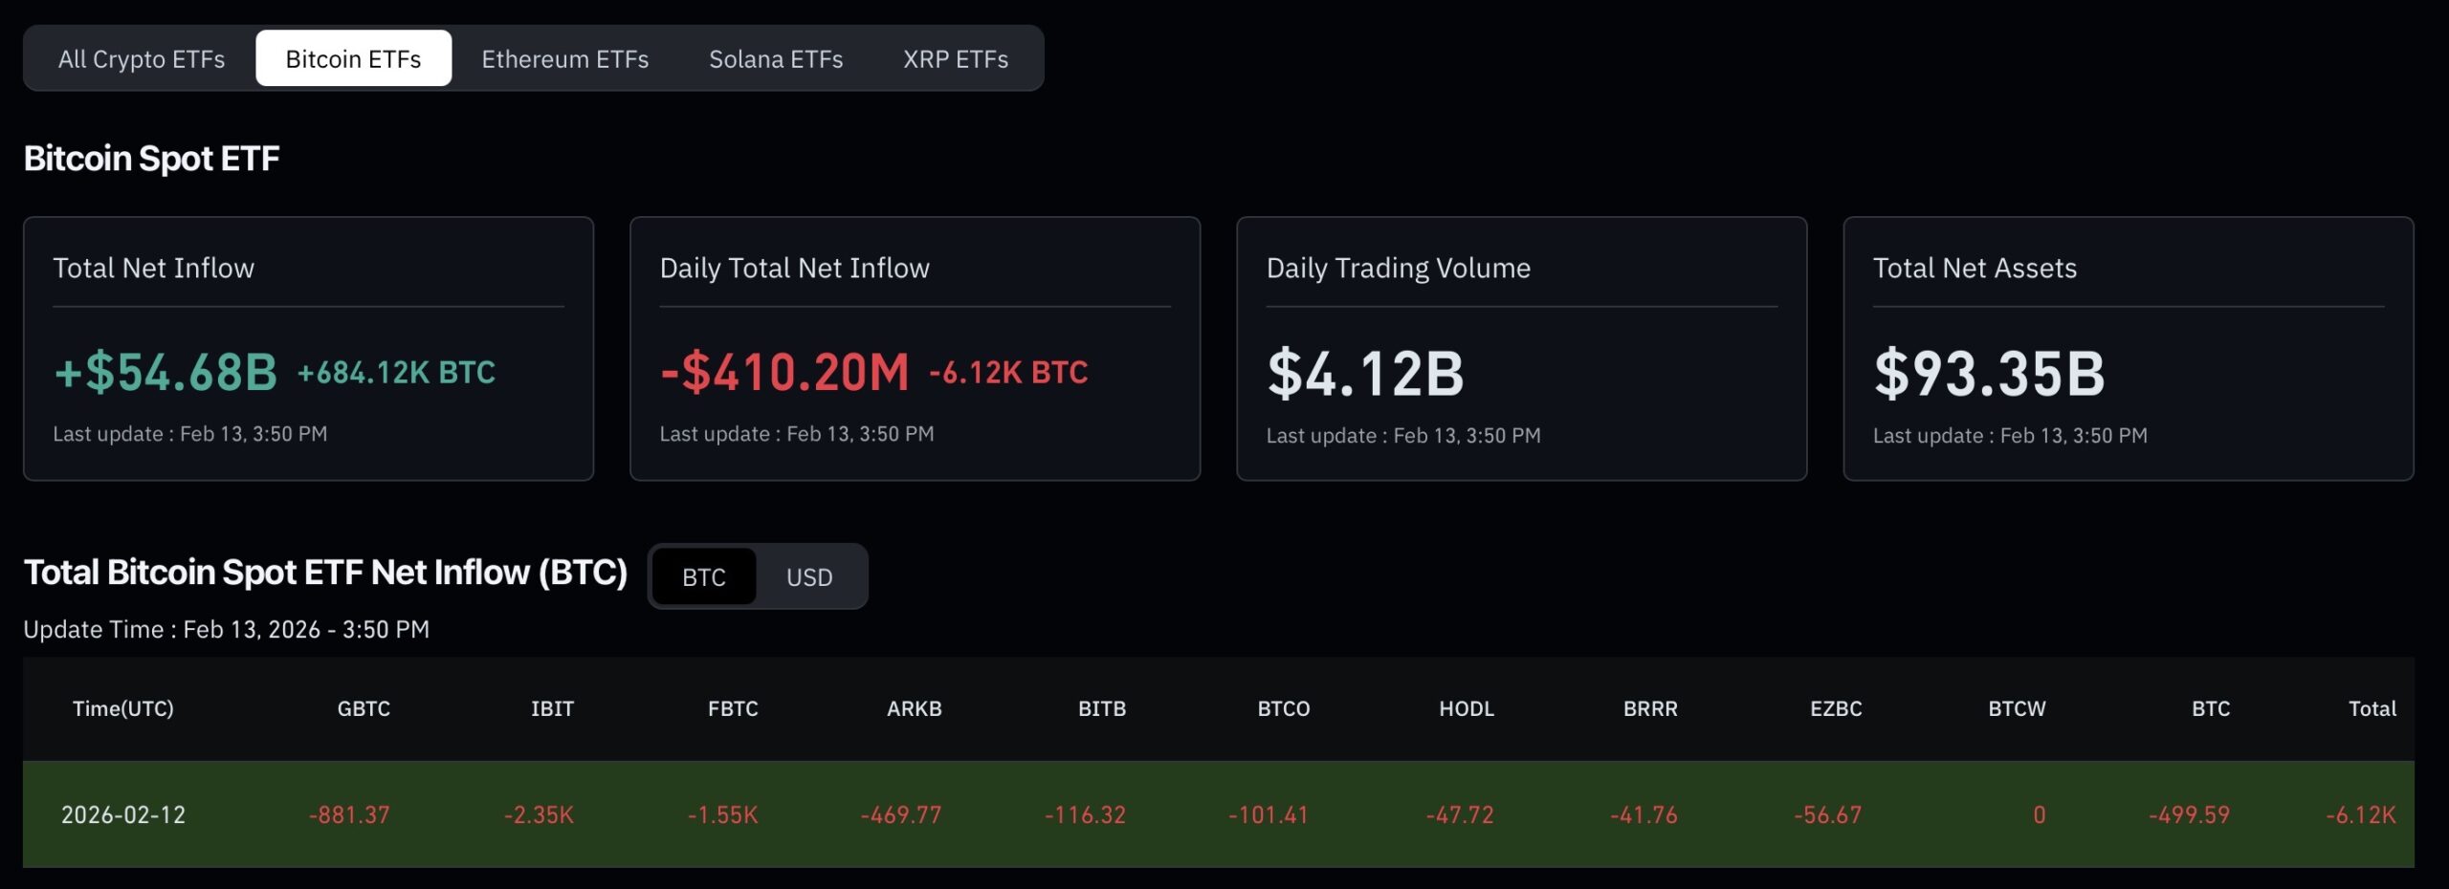The height and width of the screenshot is (889, 2449).
Task: Select the Solana ETFs tab
Action: (776, 58)
